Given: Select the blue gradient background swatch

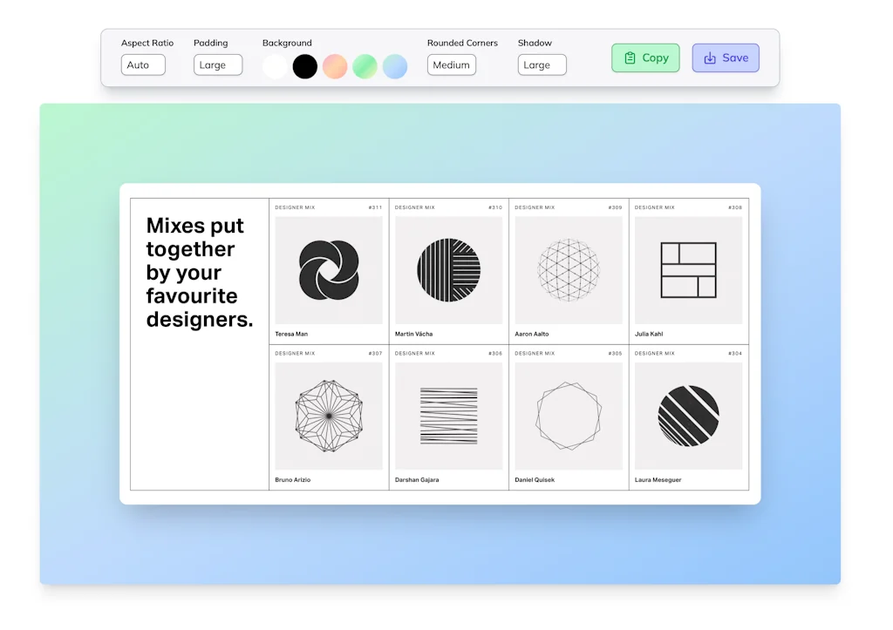Looking at the screenshot, I should (x=395, y=66).
